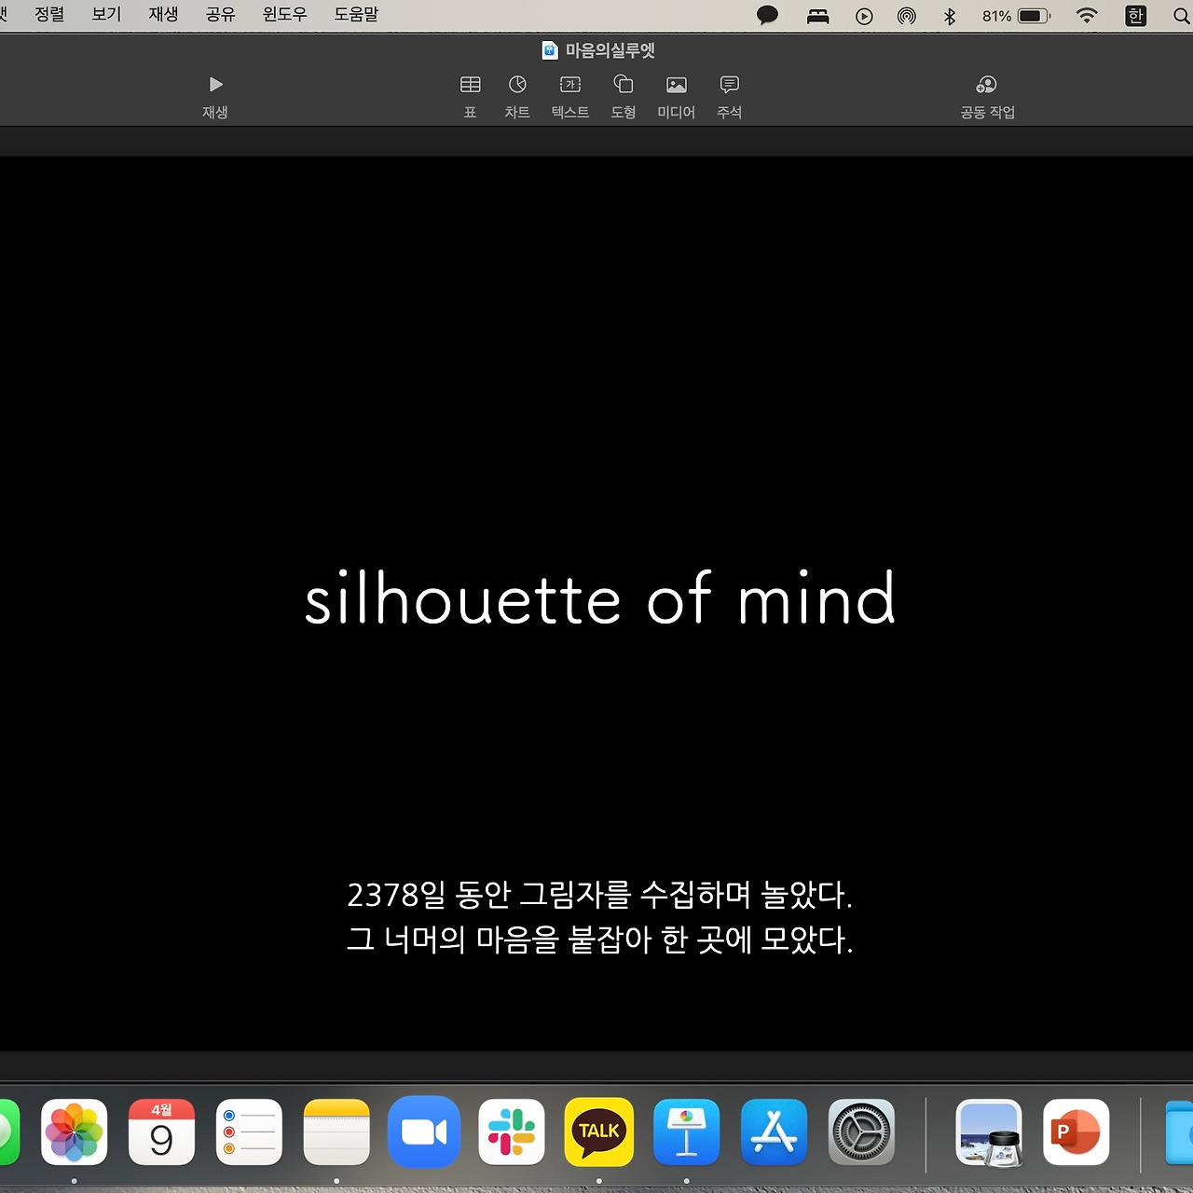Launch Slack from the Dock

click(512, 1132)
